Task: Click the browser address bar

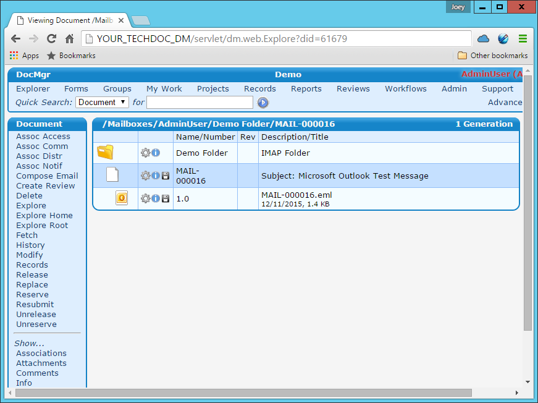Action: (277, 39)
